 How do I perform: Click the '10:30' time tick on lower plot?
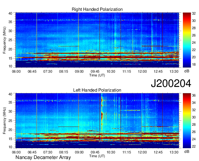point(111,152)
